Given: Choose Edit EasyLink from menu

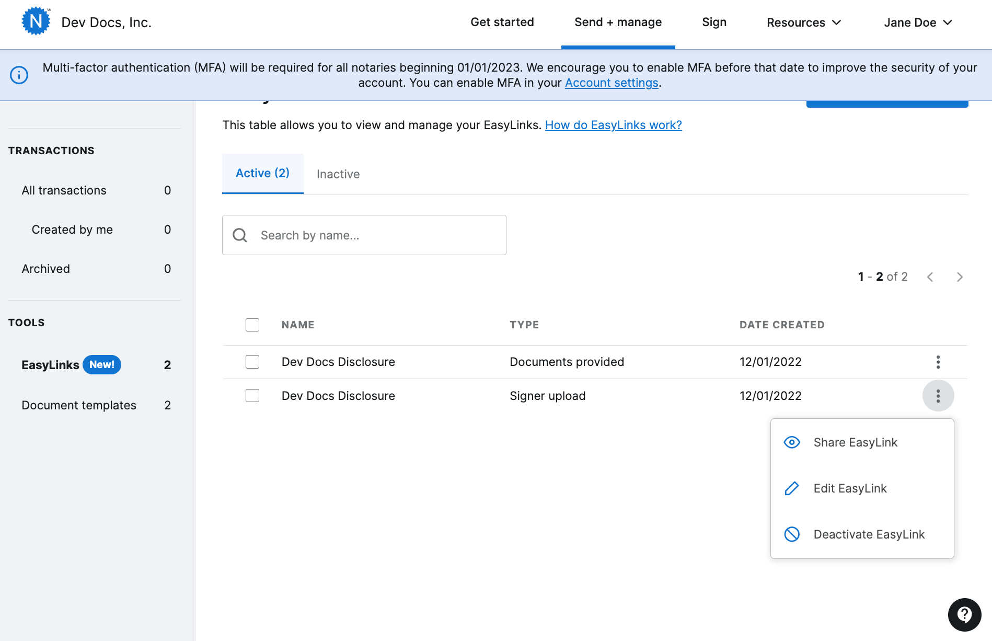Looking at the screenshot, I should click(x=862, y=488).
